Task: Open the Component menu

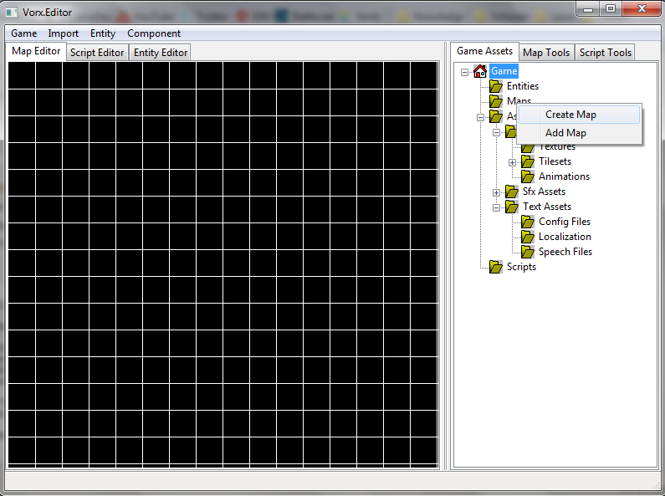Action: 154,33
